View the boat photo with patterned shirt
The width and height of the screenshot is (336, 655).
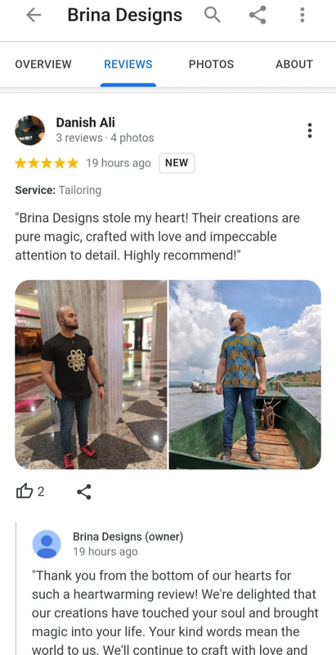coord(245,375)
